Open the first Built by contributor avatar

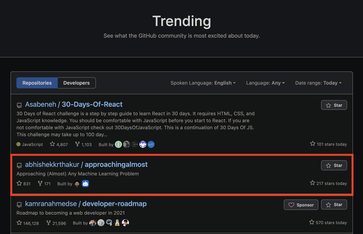point(118,144)
